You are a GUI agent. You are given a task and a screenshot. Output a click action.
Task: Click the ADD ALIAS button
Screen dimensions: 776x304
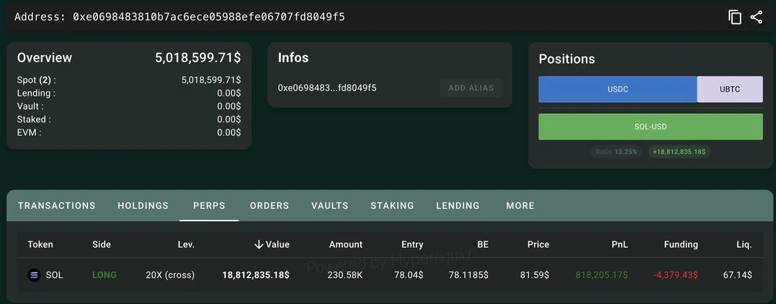[471, 88]
